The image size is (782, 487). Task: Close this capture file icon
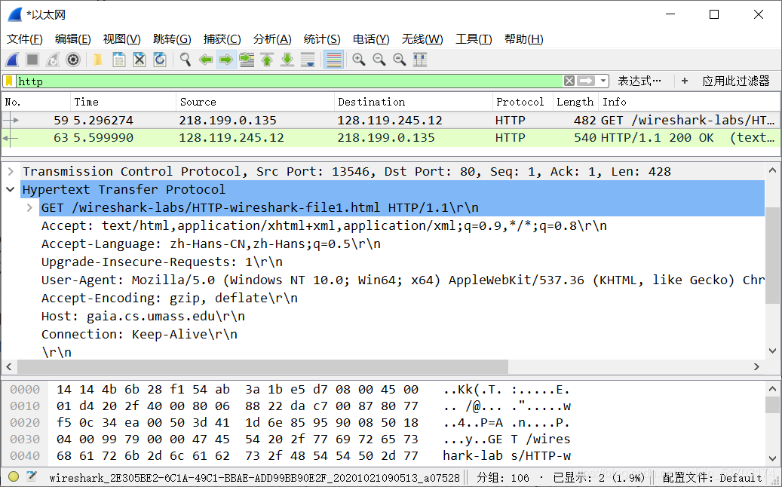pyautogui.click(x=140, y=60)
